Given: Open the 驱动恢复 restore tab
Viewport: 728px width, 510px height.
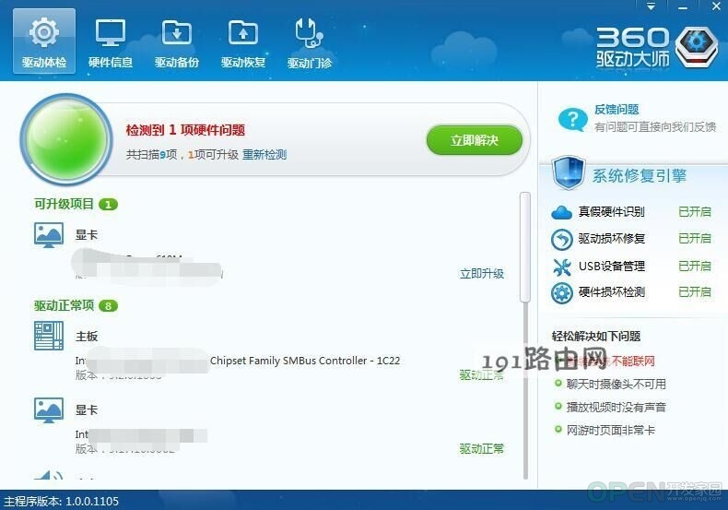Looking at the screenshot, I should pyautogui.click(x=243, y=42).
